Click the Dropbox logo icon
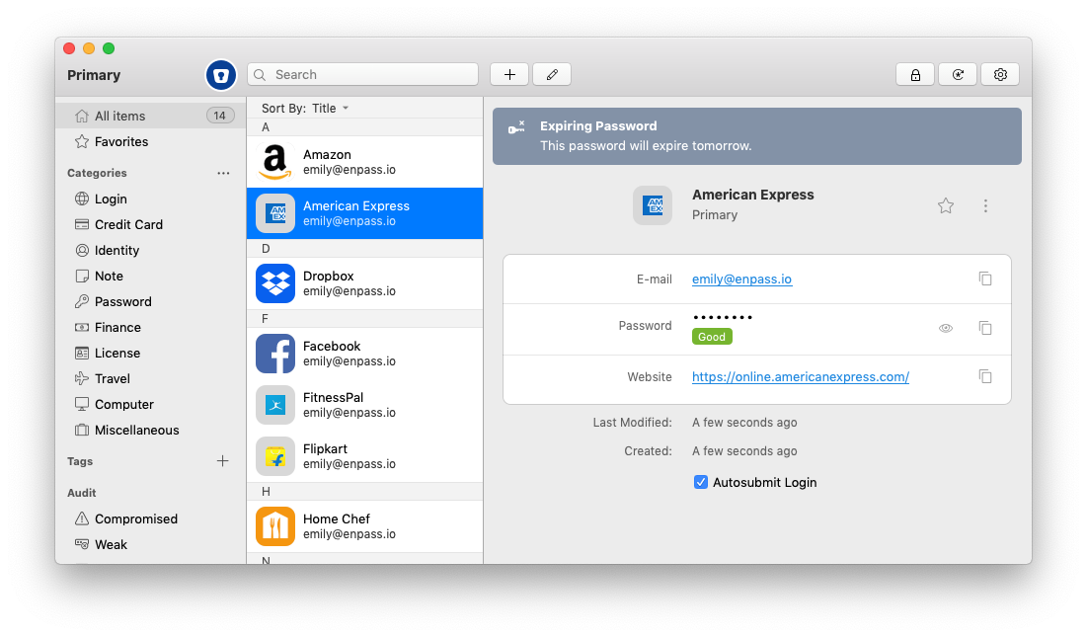The image size is (1087, 637). [275, 283]
